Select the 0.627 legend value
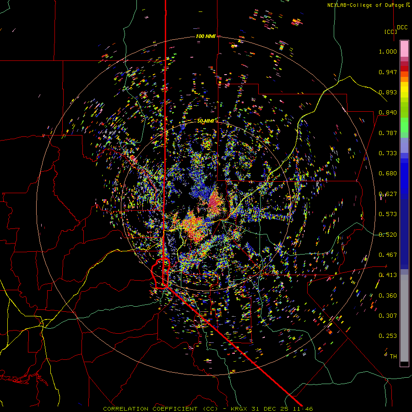This screenshot has width=412, height=412. [388, 194]
